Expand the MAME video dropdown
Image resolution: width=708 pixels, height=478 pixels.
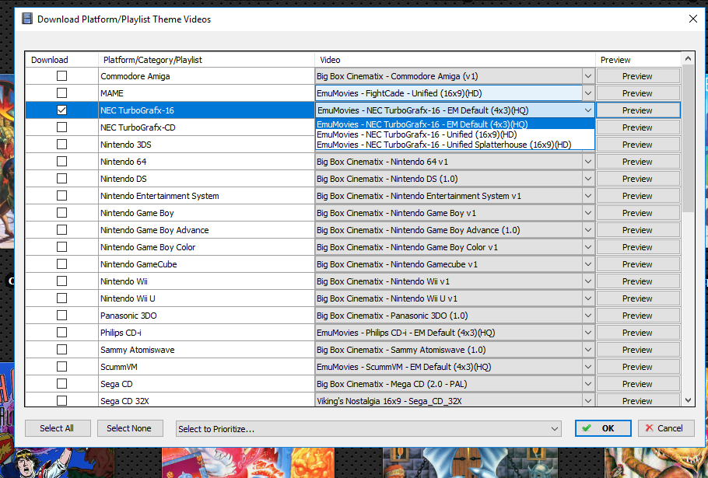(x=588, y=93)
